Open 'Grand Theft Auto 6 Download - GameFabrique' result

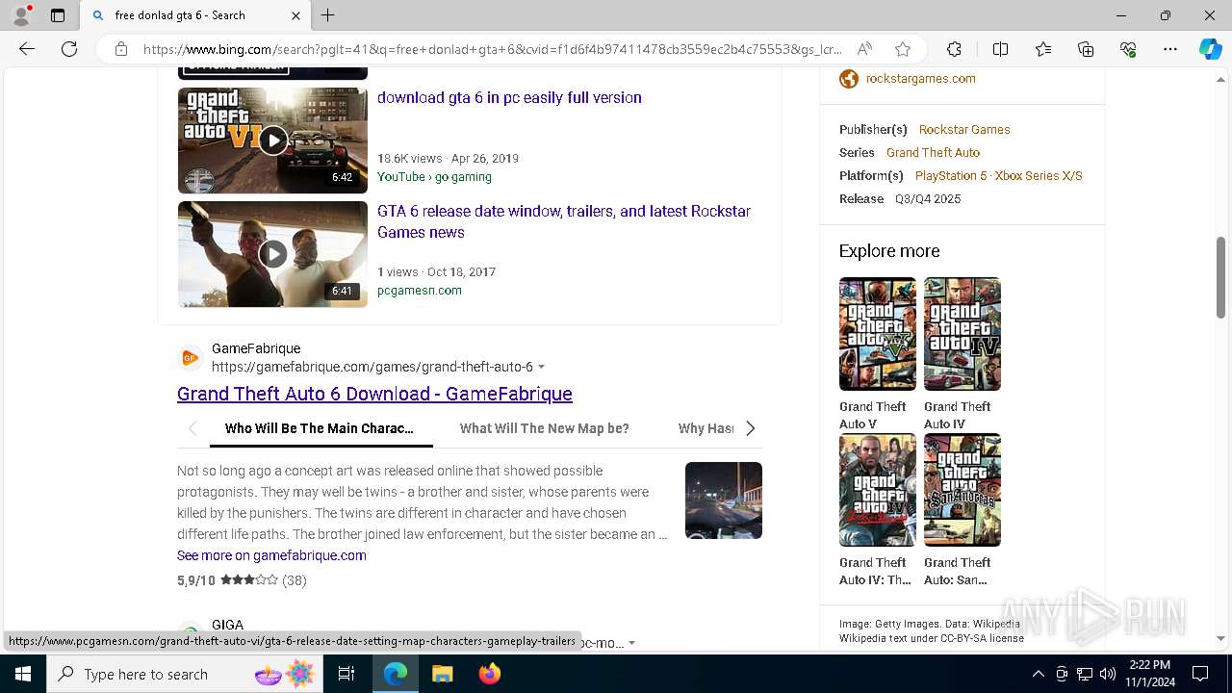pos(374,394)
